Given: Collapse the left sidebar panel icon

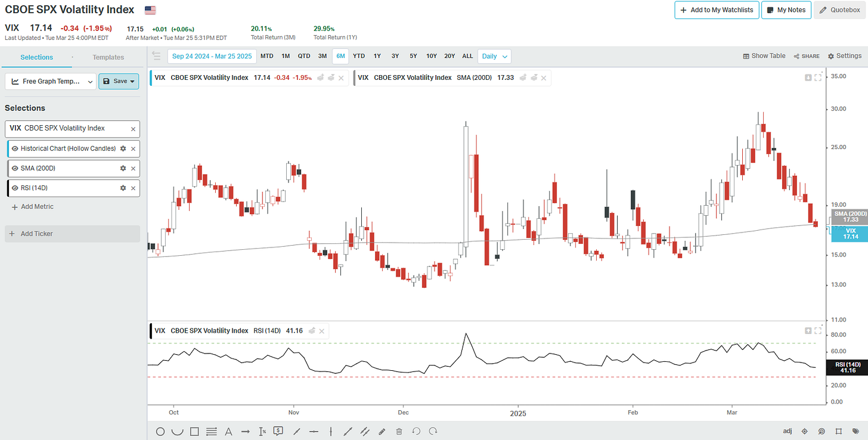Looking at the screenshot, I should (x=156, y=56).
